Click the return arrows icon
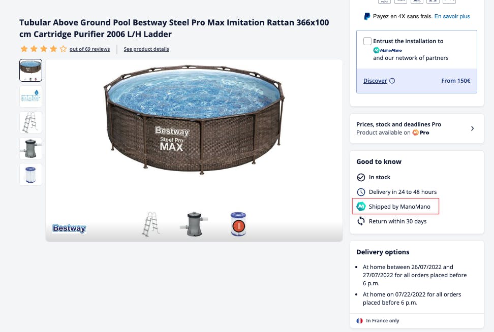This screenshot has width=494, height=332. point(361,221)
